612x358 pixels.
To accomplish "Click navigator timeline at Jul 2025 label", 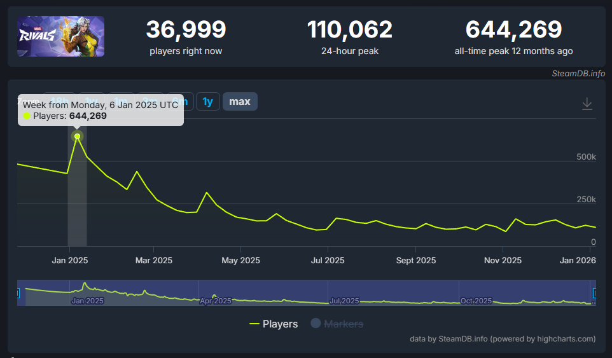I will (x=344, y=301).
